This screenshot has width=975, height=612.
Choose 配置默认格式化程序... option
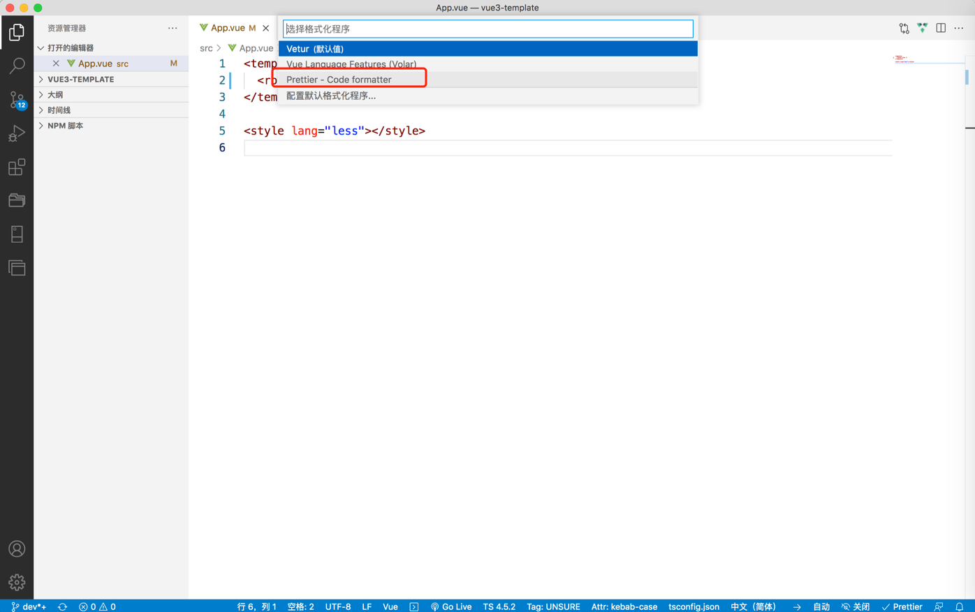pyautogui.click(x=487, y=96)
